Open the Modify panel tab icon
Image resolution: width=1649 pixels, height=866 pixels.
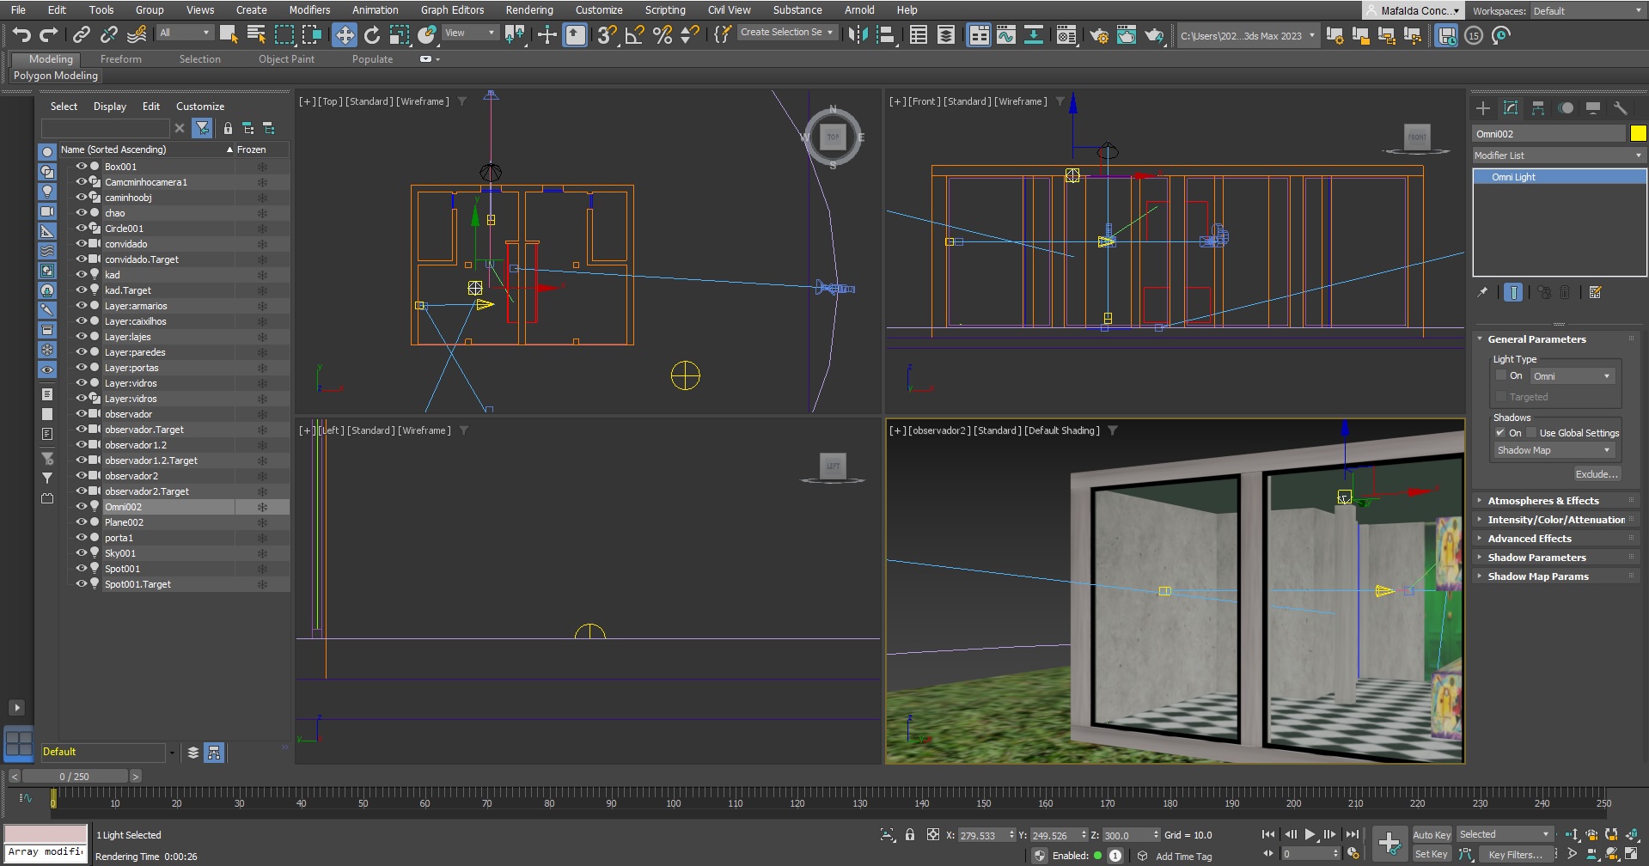[1511, 108]
